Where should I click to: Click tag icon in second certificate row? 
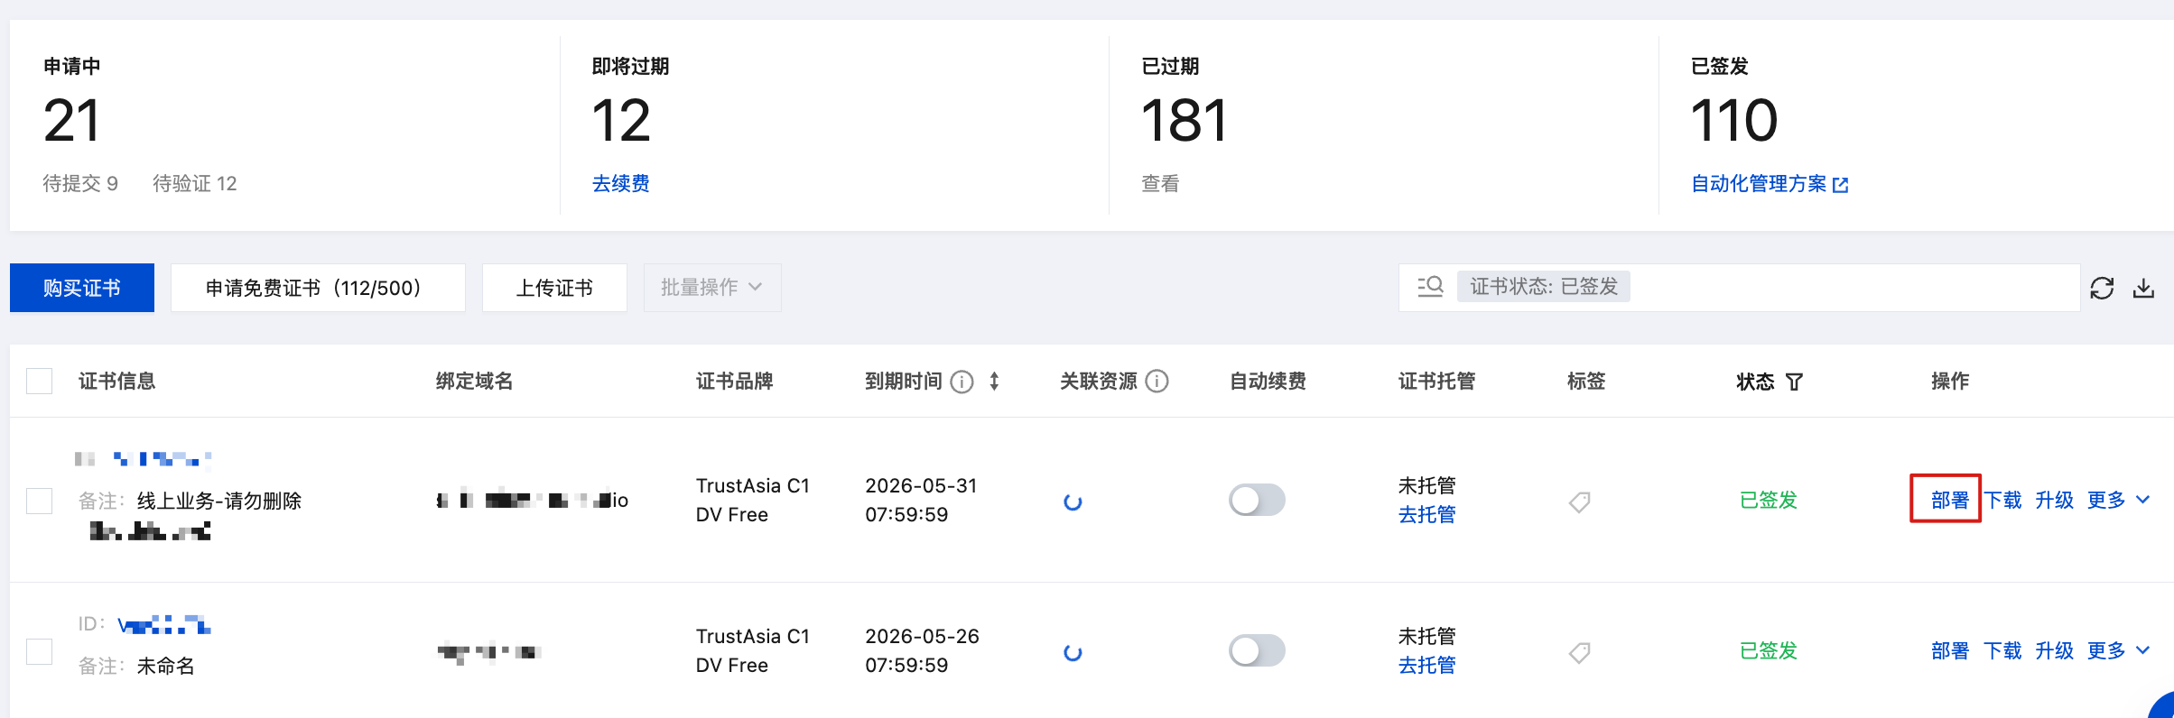(x=1579, y=652)
